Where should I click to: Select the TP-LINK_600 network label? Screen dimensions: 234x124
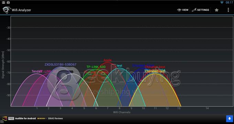pos(96,67)
